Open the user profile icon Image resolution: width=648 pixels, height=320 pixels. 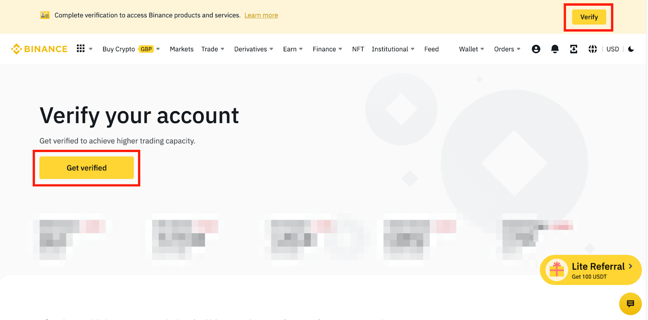click(x=536, y=49)
